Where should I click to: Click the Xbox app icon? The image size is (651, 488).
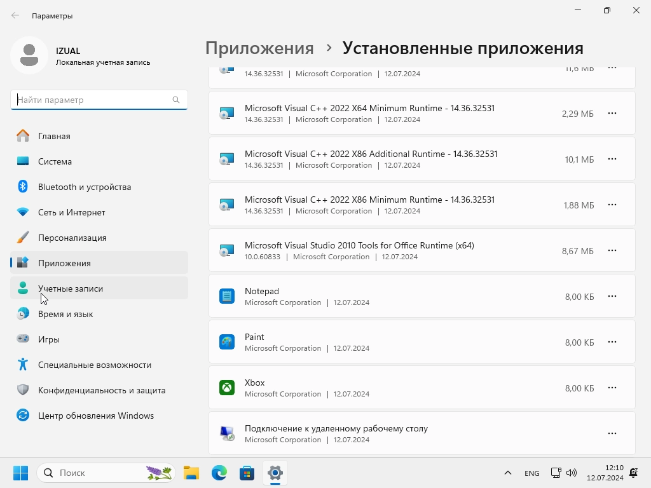point(227,388)
